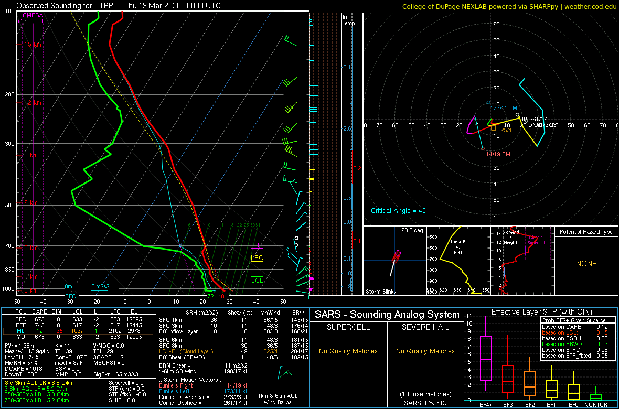Click the green based on EBWD: row
619x409 pixels.
coord(575,345)
